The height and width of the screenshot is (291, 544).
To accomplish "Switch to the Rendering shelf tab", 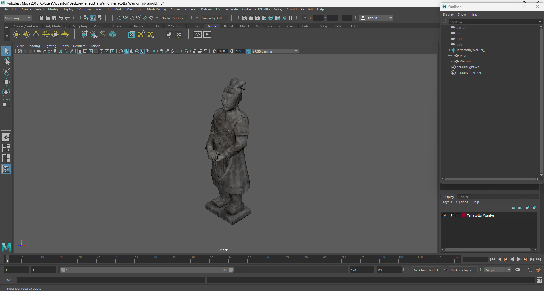I will [x=141, y=26].
